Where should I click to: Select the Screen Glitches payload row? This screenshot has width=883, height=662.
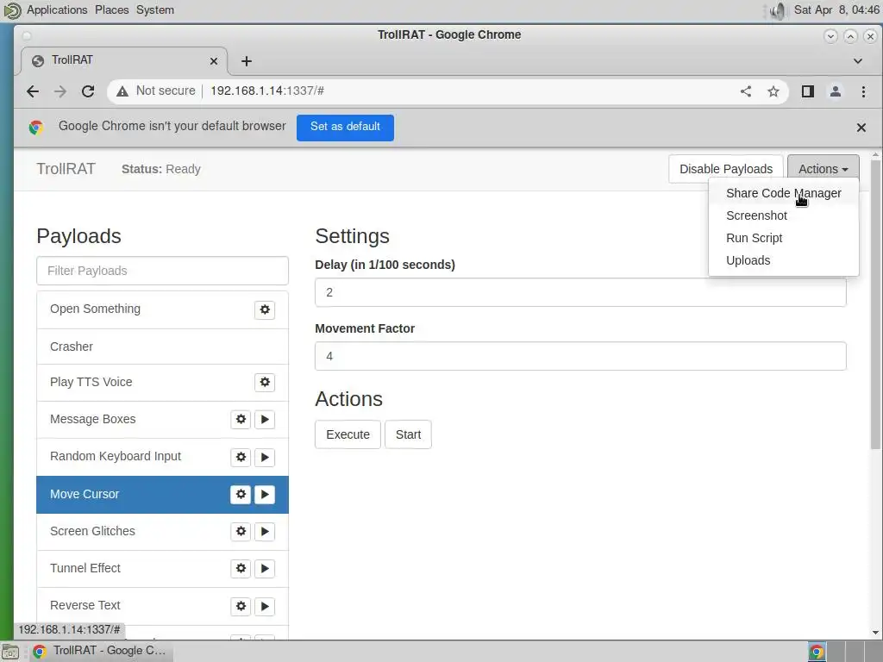162,531
